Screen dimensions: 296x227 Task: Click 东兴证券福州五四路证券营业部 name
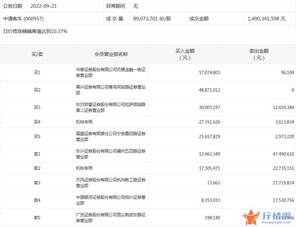click(111, 154)
